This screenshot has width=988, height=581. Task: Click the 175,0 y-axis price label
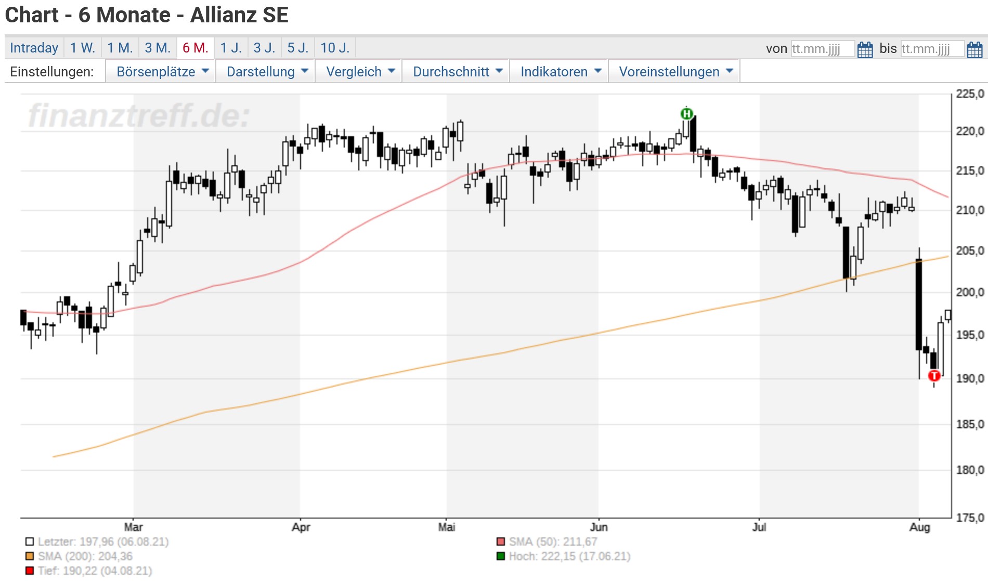coord(970,518)
